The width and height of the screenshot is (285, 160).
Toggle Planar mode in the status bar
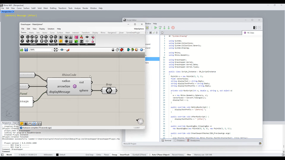tap(106, 155)
